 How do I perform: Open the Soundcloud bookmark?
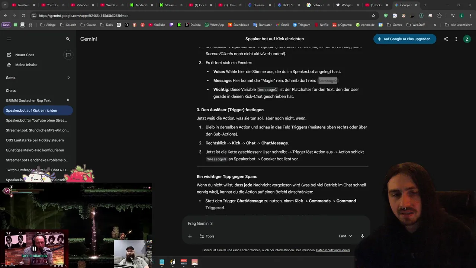point(238,25)
